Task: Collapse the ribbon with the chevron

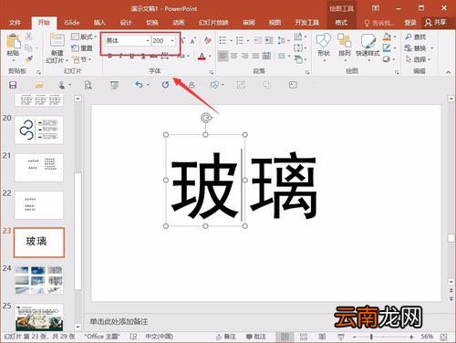Action: point(449,72)
